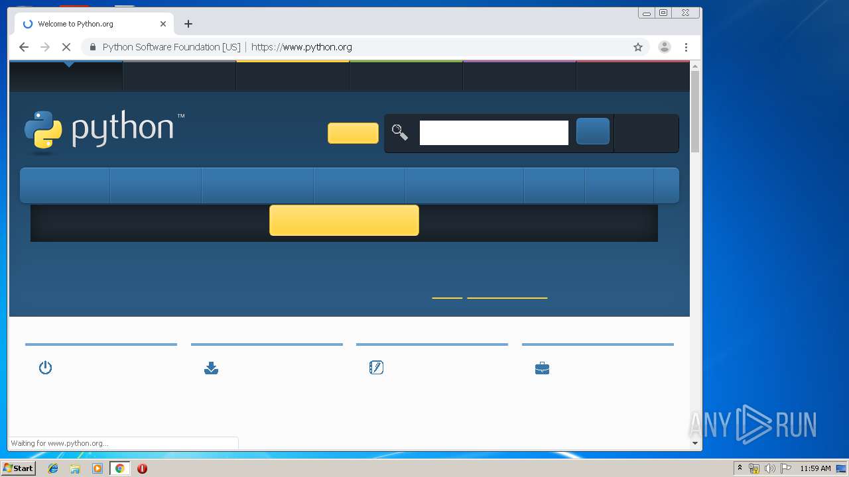Open the top tab with yellow border
The image size is (849, 477).
pos(293,76)
